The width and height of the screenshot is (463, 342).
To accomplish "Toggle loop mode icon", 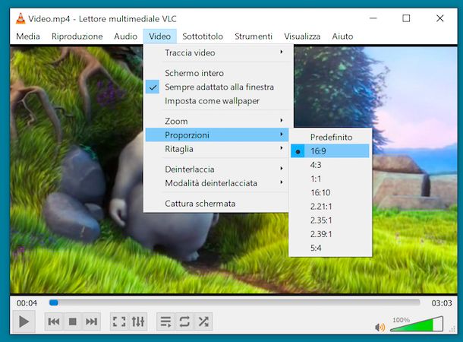I will [x=184, y=321].
